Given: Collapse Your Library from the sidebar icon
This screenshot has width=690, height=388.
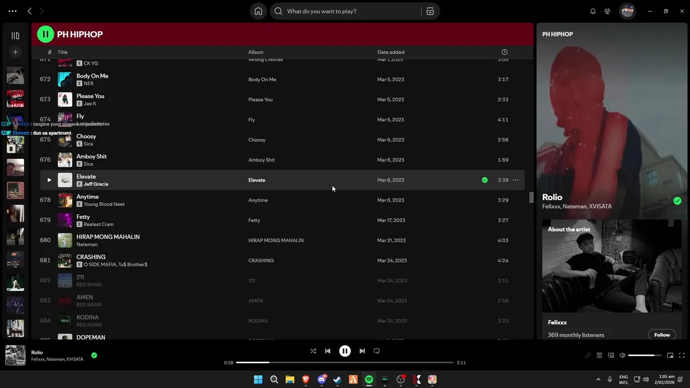Looking at the screenshot, I should coord(15,36).
